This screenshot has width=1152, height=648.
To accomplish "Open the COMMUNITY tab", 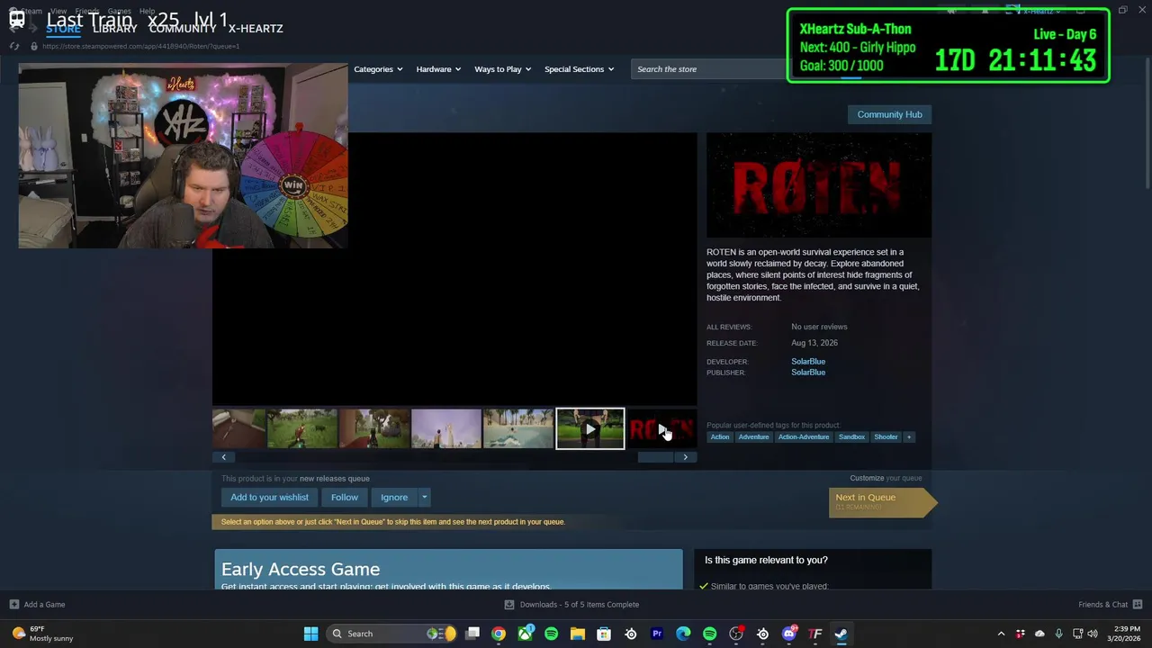I will (x=182, y=29).
